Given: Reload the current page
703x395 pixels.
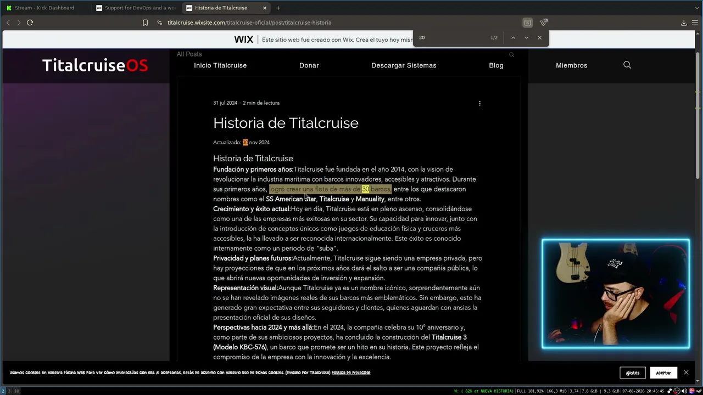Looking at the screenshot, I should pyautogui.click(x=30, y=22).
